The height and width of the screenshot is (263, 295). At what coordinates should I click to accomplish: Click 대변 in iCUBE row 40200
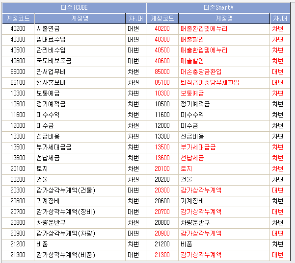tap(135, 29)
